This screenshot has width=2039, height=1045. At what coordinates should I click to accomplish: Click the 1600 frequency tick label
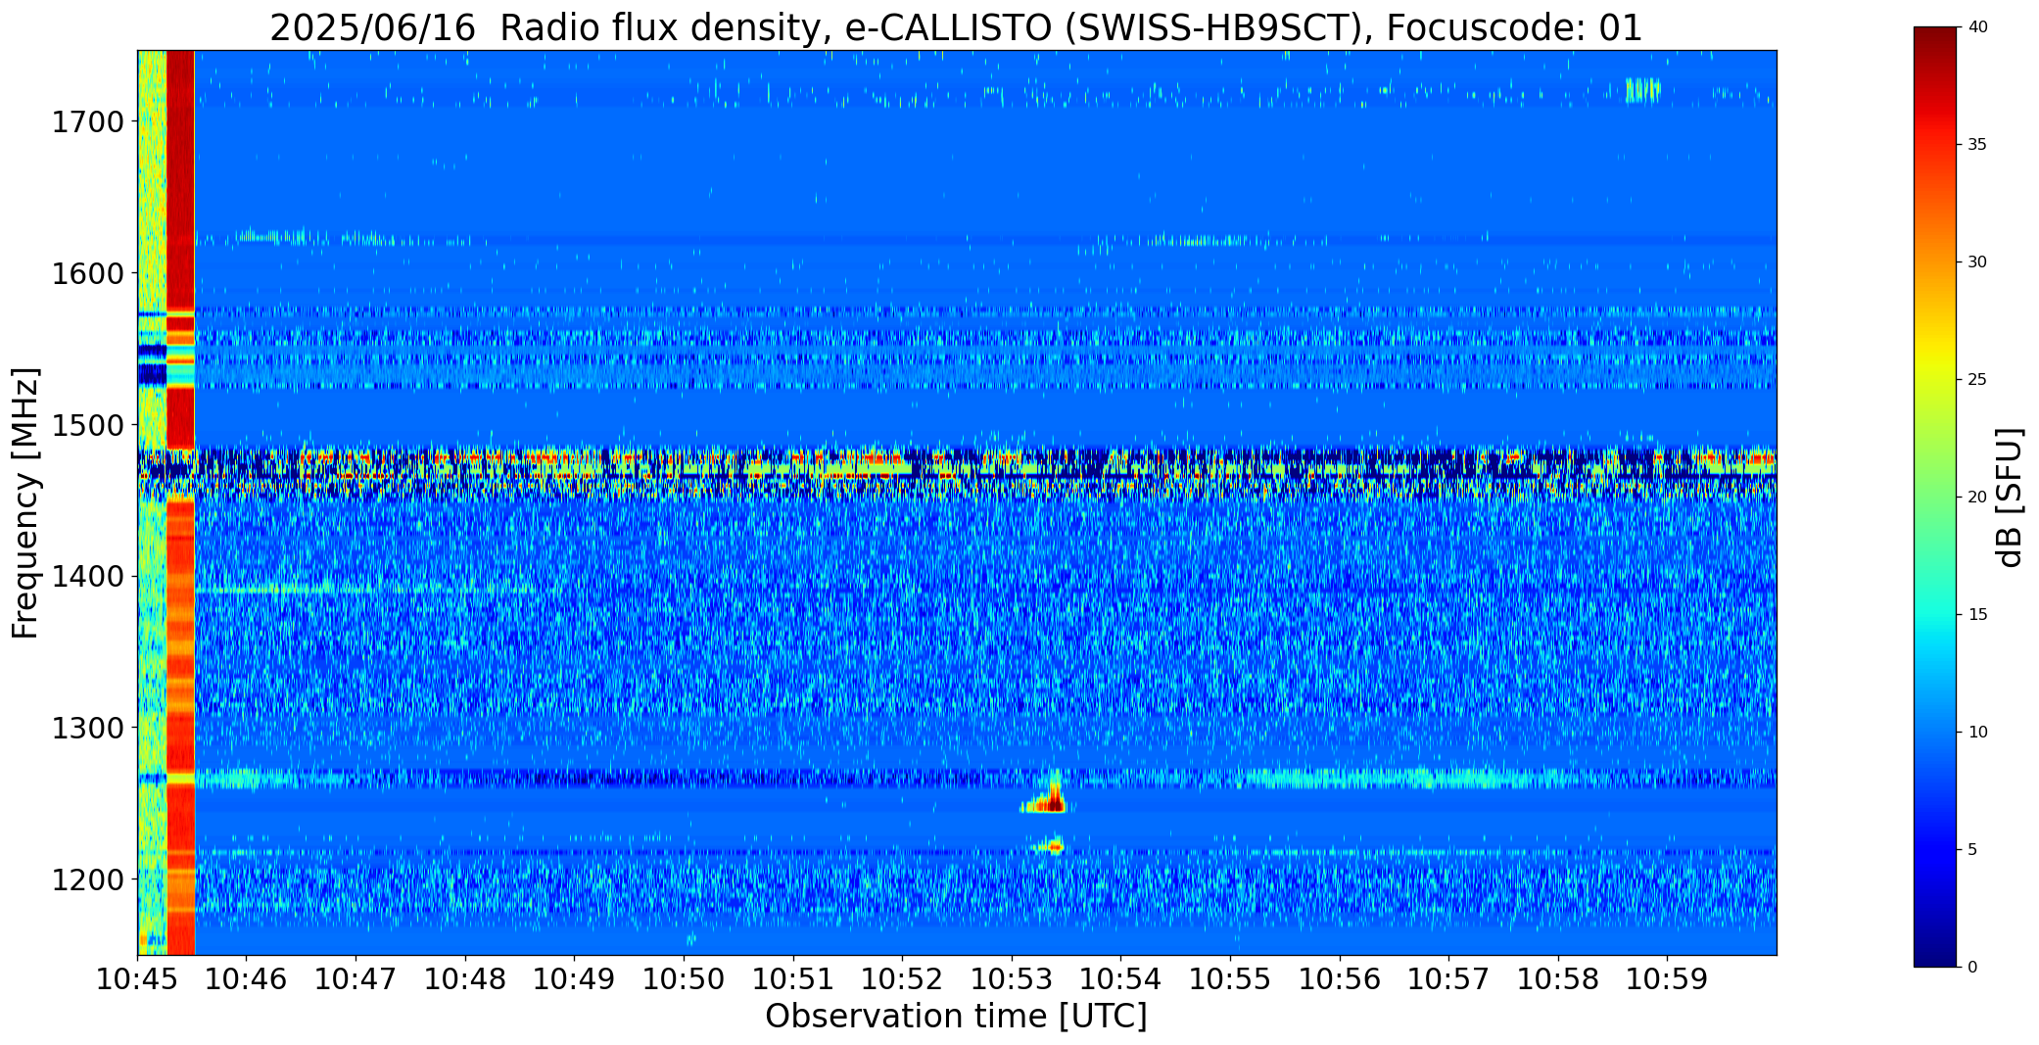(x=87, y=273)
